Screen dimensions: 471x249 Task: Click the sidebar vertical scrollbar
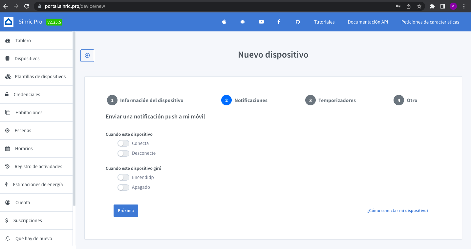(x=74, y=118)
